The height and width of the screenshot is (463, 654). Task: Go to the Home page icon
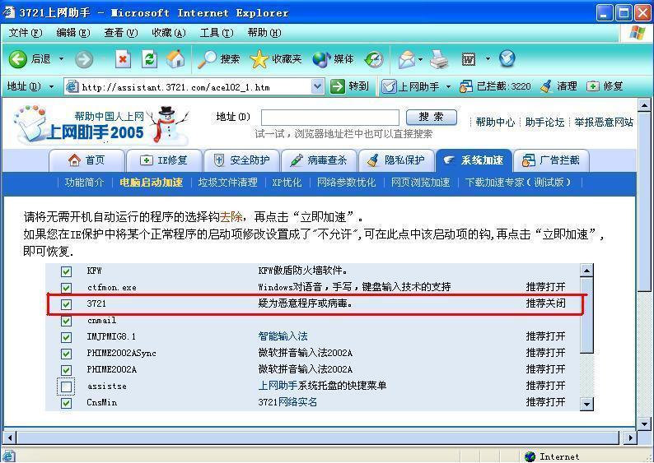point(175,59)
